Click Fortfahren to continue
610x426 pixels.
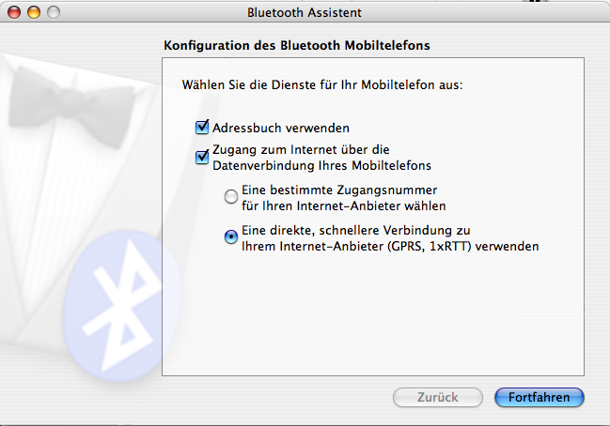[x=540, y=397]
